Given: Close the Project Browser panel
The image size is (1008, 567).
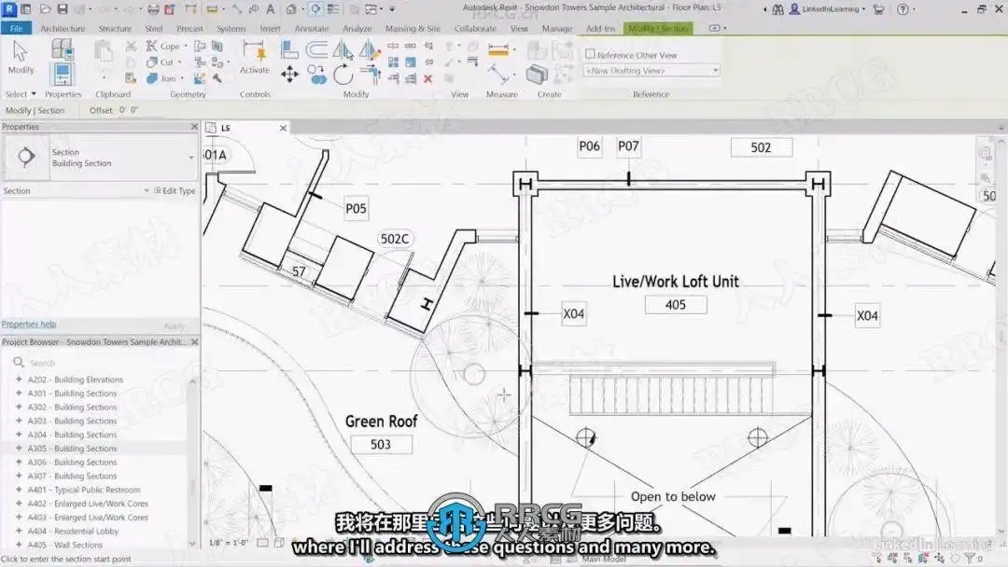Looking at the screenshot, I should [194, 342].
